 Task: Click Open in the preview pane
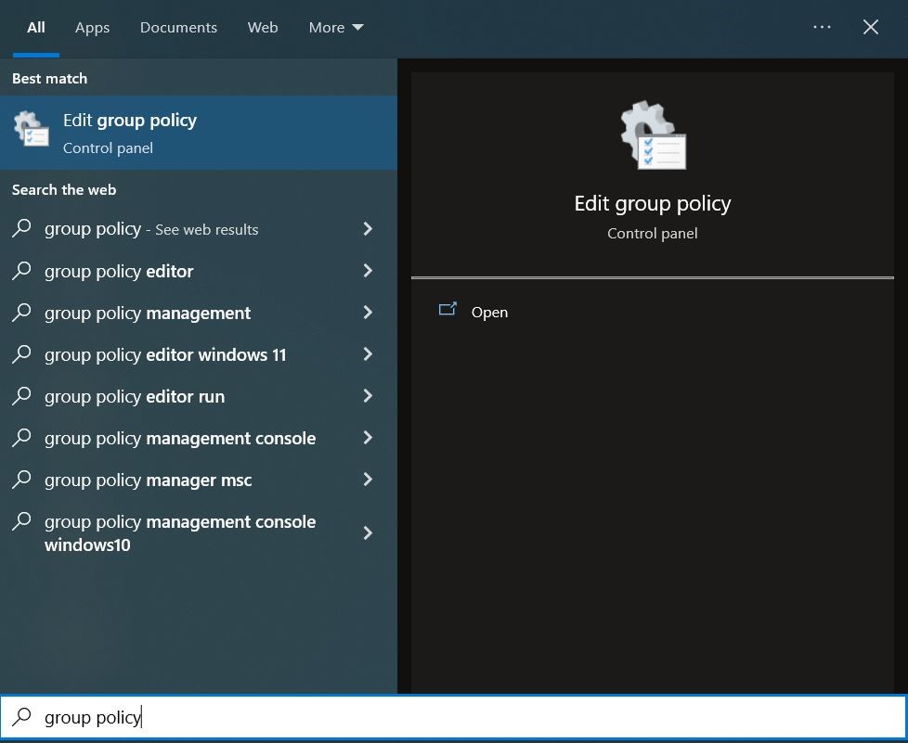pos(489,313)
